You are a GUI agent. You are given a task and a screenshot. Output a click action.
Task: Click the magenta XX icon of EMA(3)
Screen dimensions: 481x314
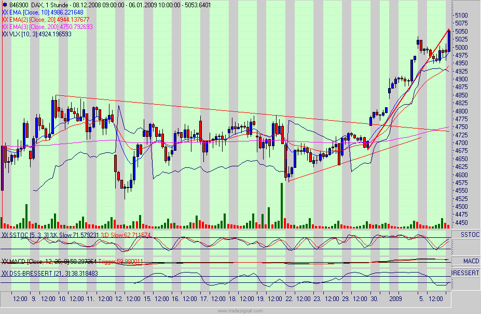(4, 25)
